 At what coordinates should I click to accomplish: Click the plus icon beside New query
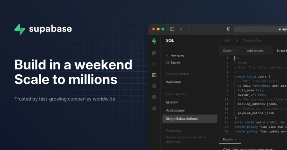click(x=167, y=55)
